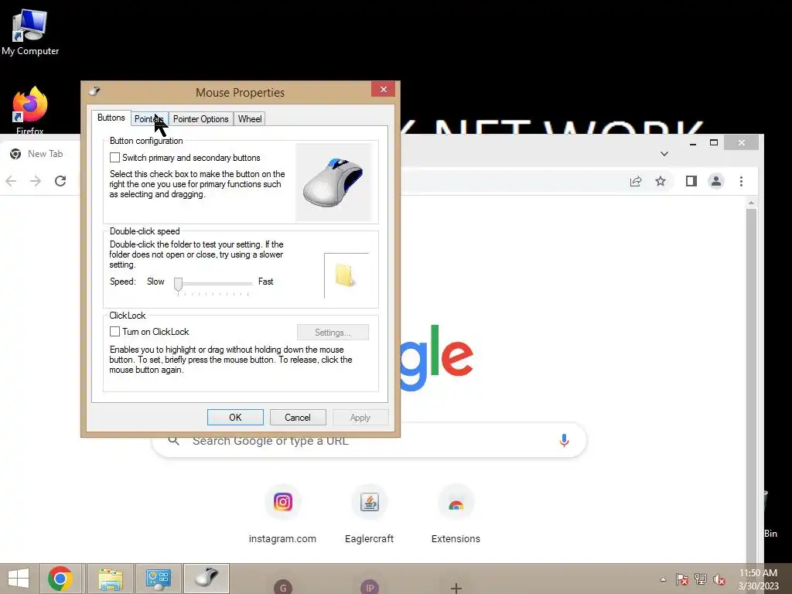Click OK in Mouse Properties

pos(235,417)
